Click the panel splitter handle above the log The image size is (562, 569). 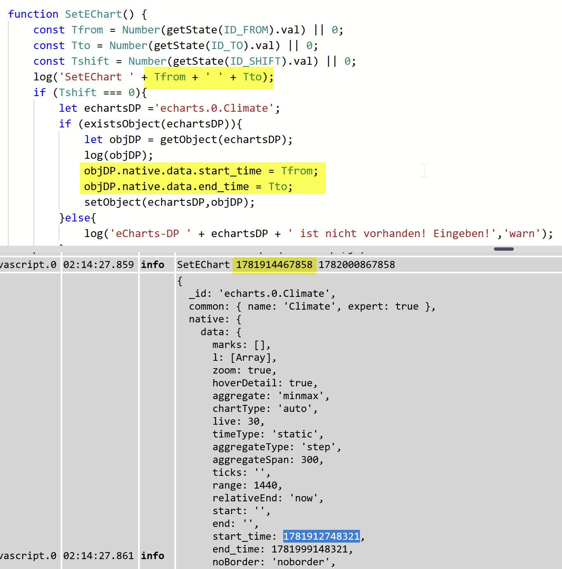point(503,249)
